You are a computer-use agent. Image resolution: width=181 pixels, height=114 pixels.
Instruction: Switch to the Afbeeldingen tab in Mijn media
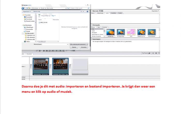[x=100, y=13]
